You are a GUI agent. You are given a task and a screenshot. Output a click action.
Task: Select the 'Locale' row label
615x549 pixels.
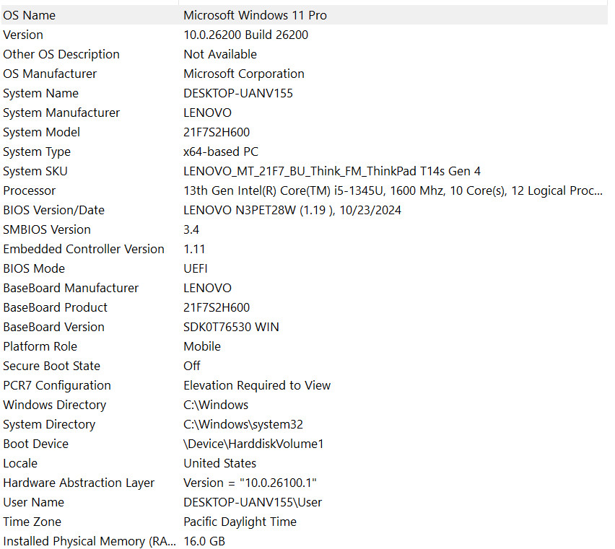pos(20,464)
